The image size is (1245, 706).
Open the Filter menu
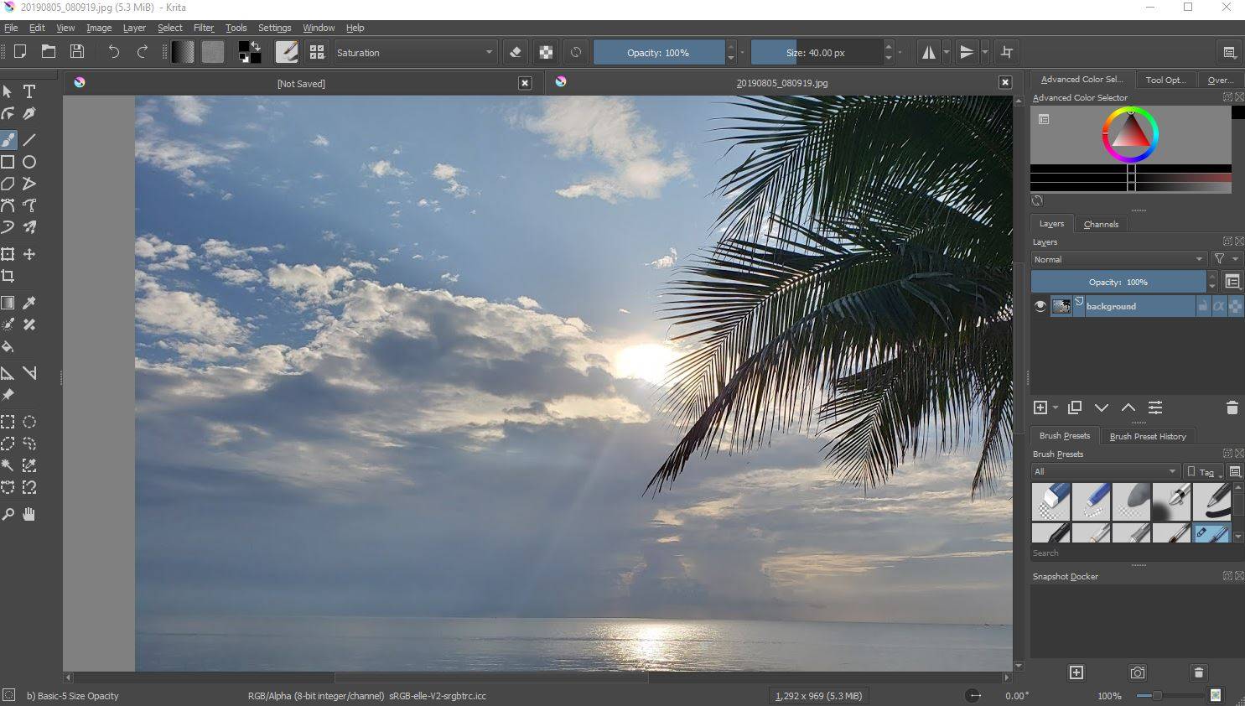click(203, 28)
